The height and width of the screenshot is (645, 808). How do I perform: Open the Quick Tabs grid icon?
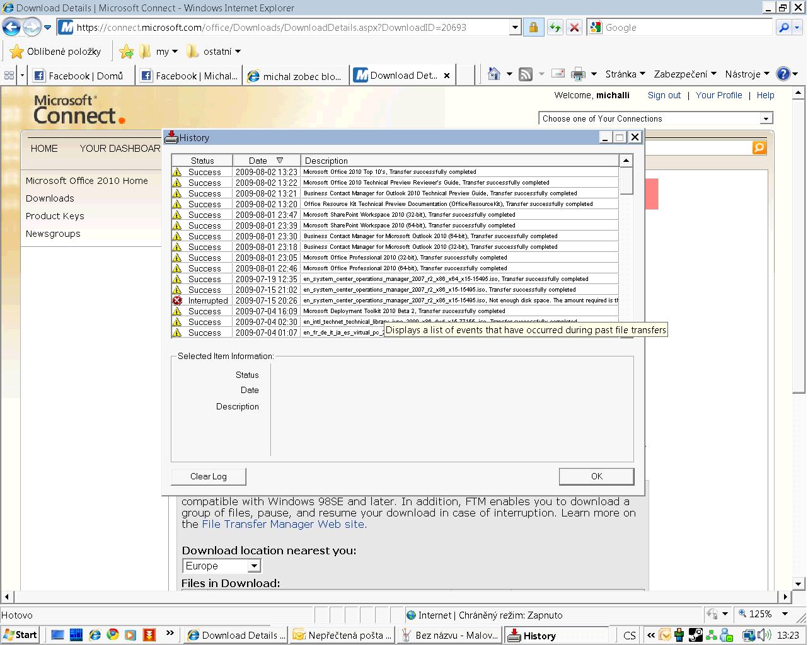click(9, 76)
